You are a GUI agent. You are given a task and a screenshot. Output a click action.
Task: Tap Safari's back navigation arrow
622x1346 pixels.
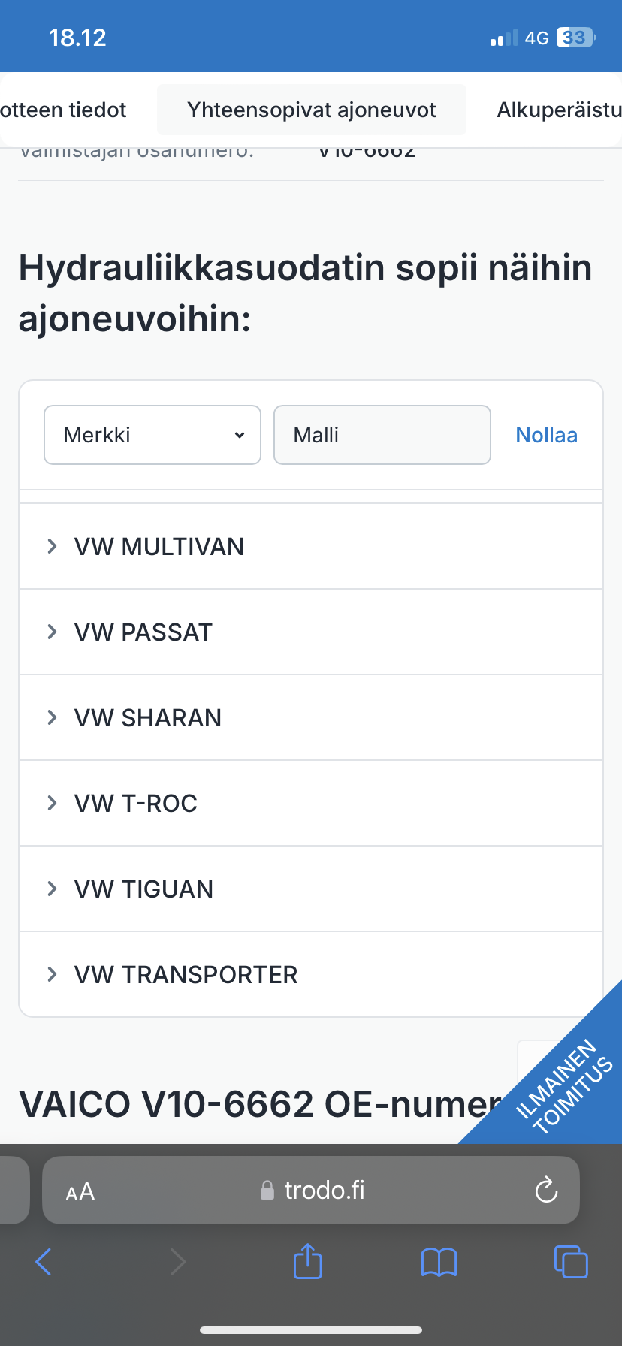pyautogui.click(x=44, y=1262)
